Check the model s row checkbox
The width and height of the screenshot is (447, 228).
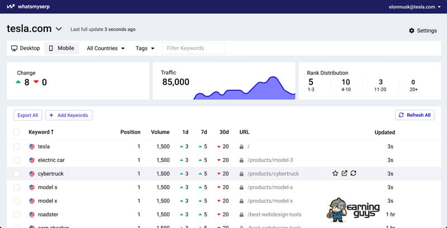point(17,187)
